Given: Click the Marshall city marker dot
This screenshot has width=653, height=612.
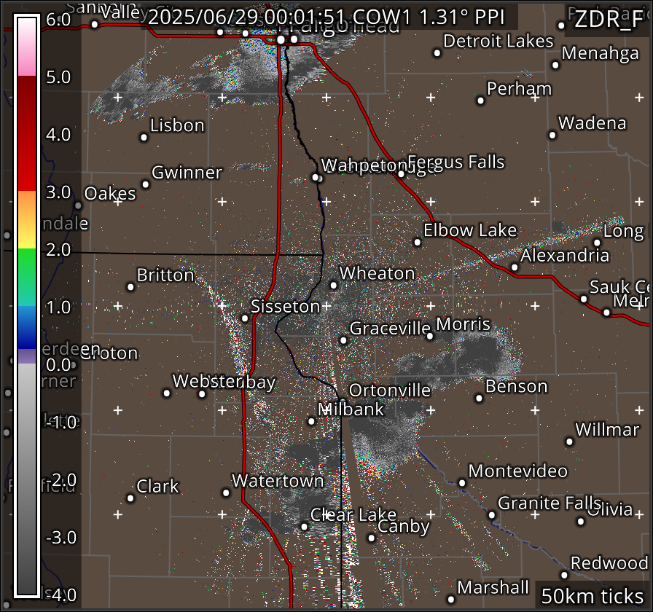Looking at the screenshot, I should point(451,599).
